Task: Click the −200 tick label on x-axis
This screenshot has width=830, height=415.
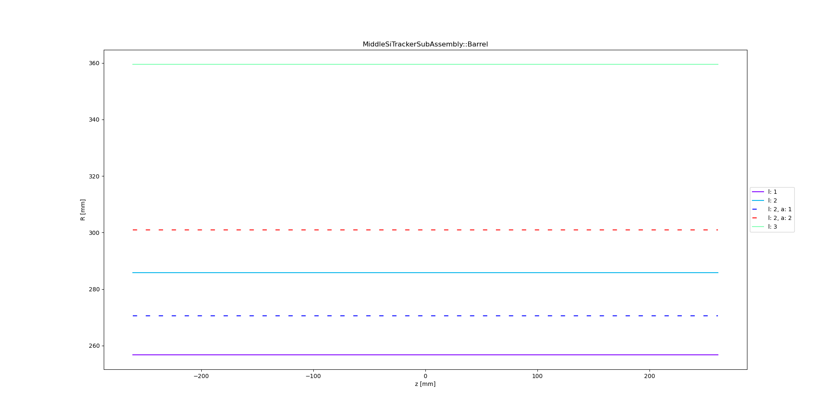Action: point(201,376)
